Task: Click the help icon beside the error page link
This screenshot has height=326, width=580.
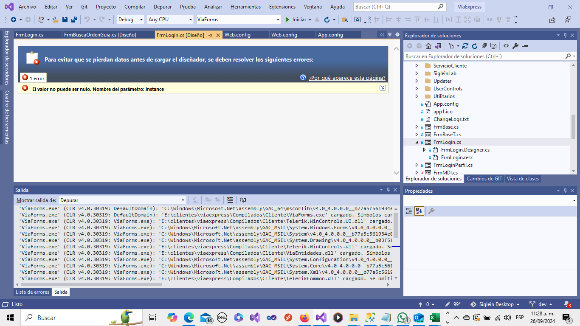Action: click(x=303, y=77)
